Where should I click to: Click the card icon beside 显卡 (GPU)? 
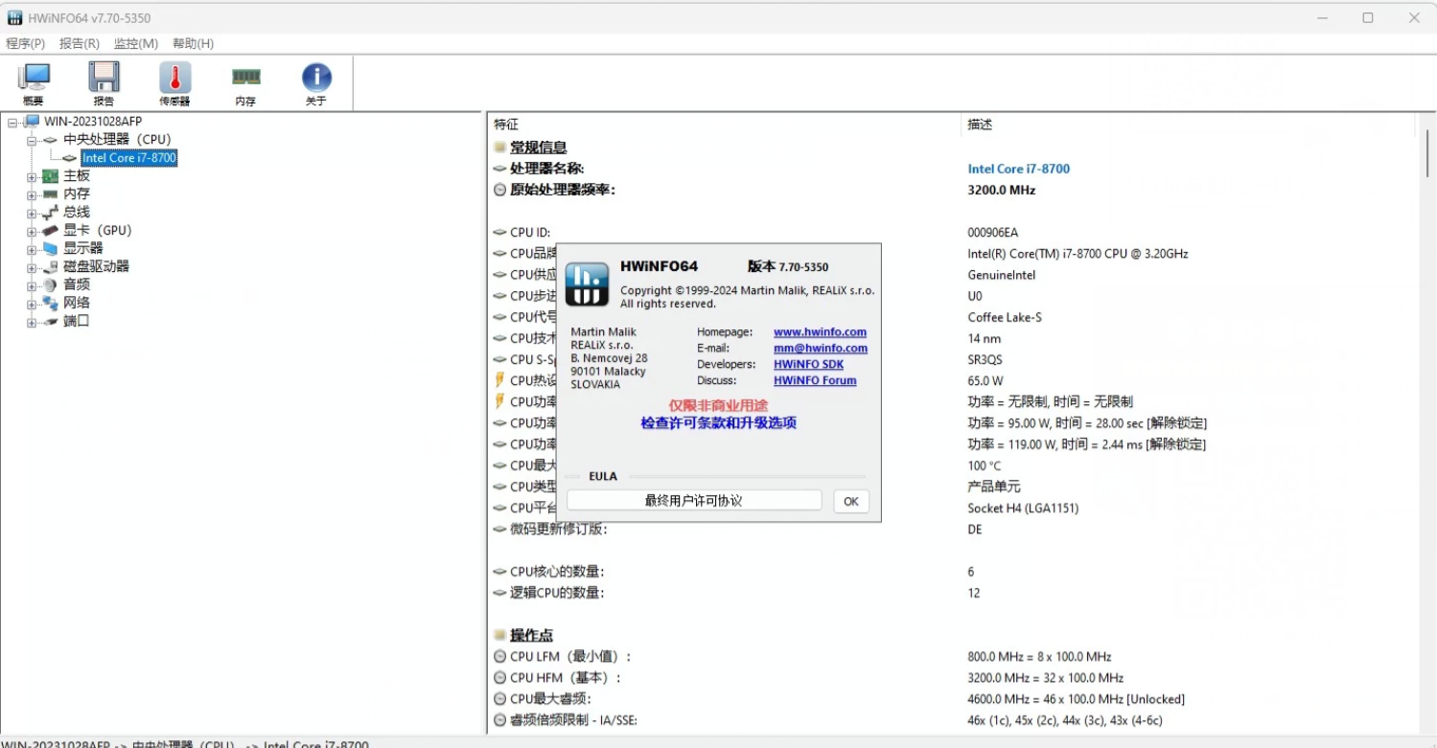51,231
